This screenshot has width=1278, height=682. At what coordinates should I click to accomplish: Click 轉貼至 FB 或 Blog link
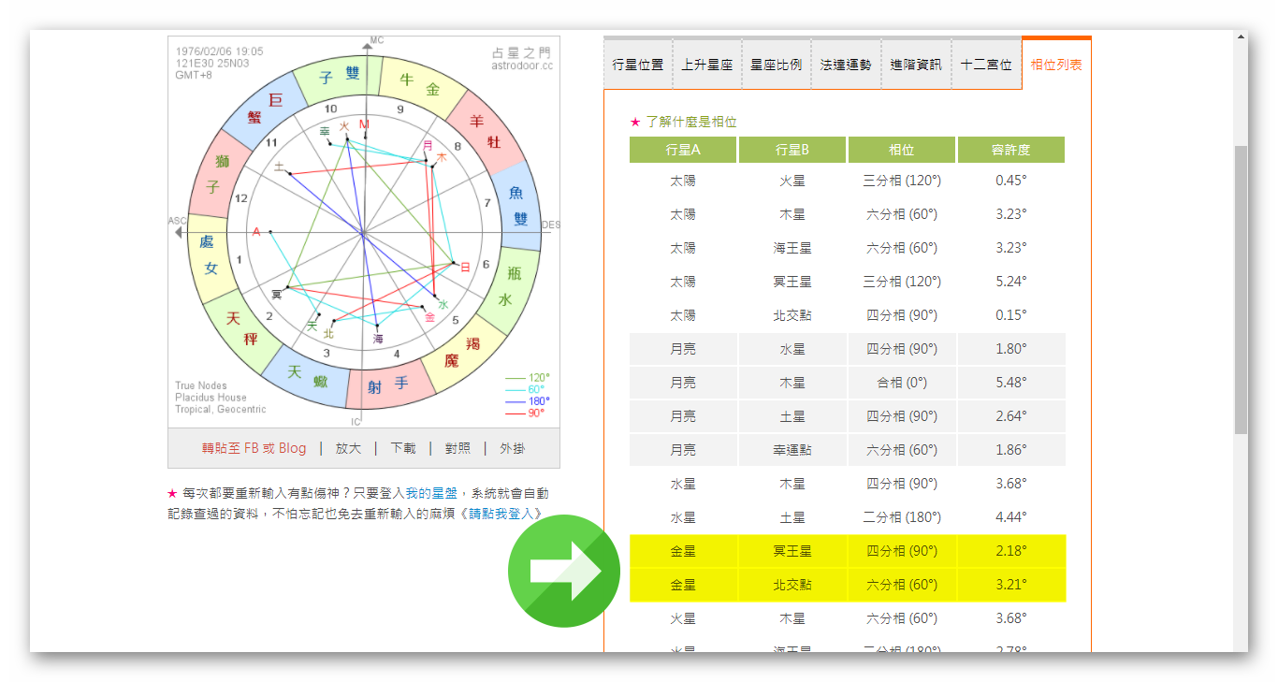point(254,448)
